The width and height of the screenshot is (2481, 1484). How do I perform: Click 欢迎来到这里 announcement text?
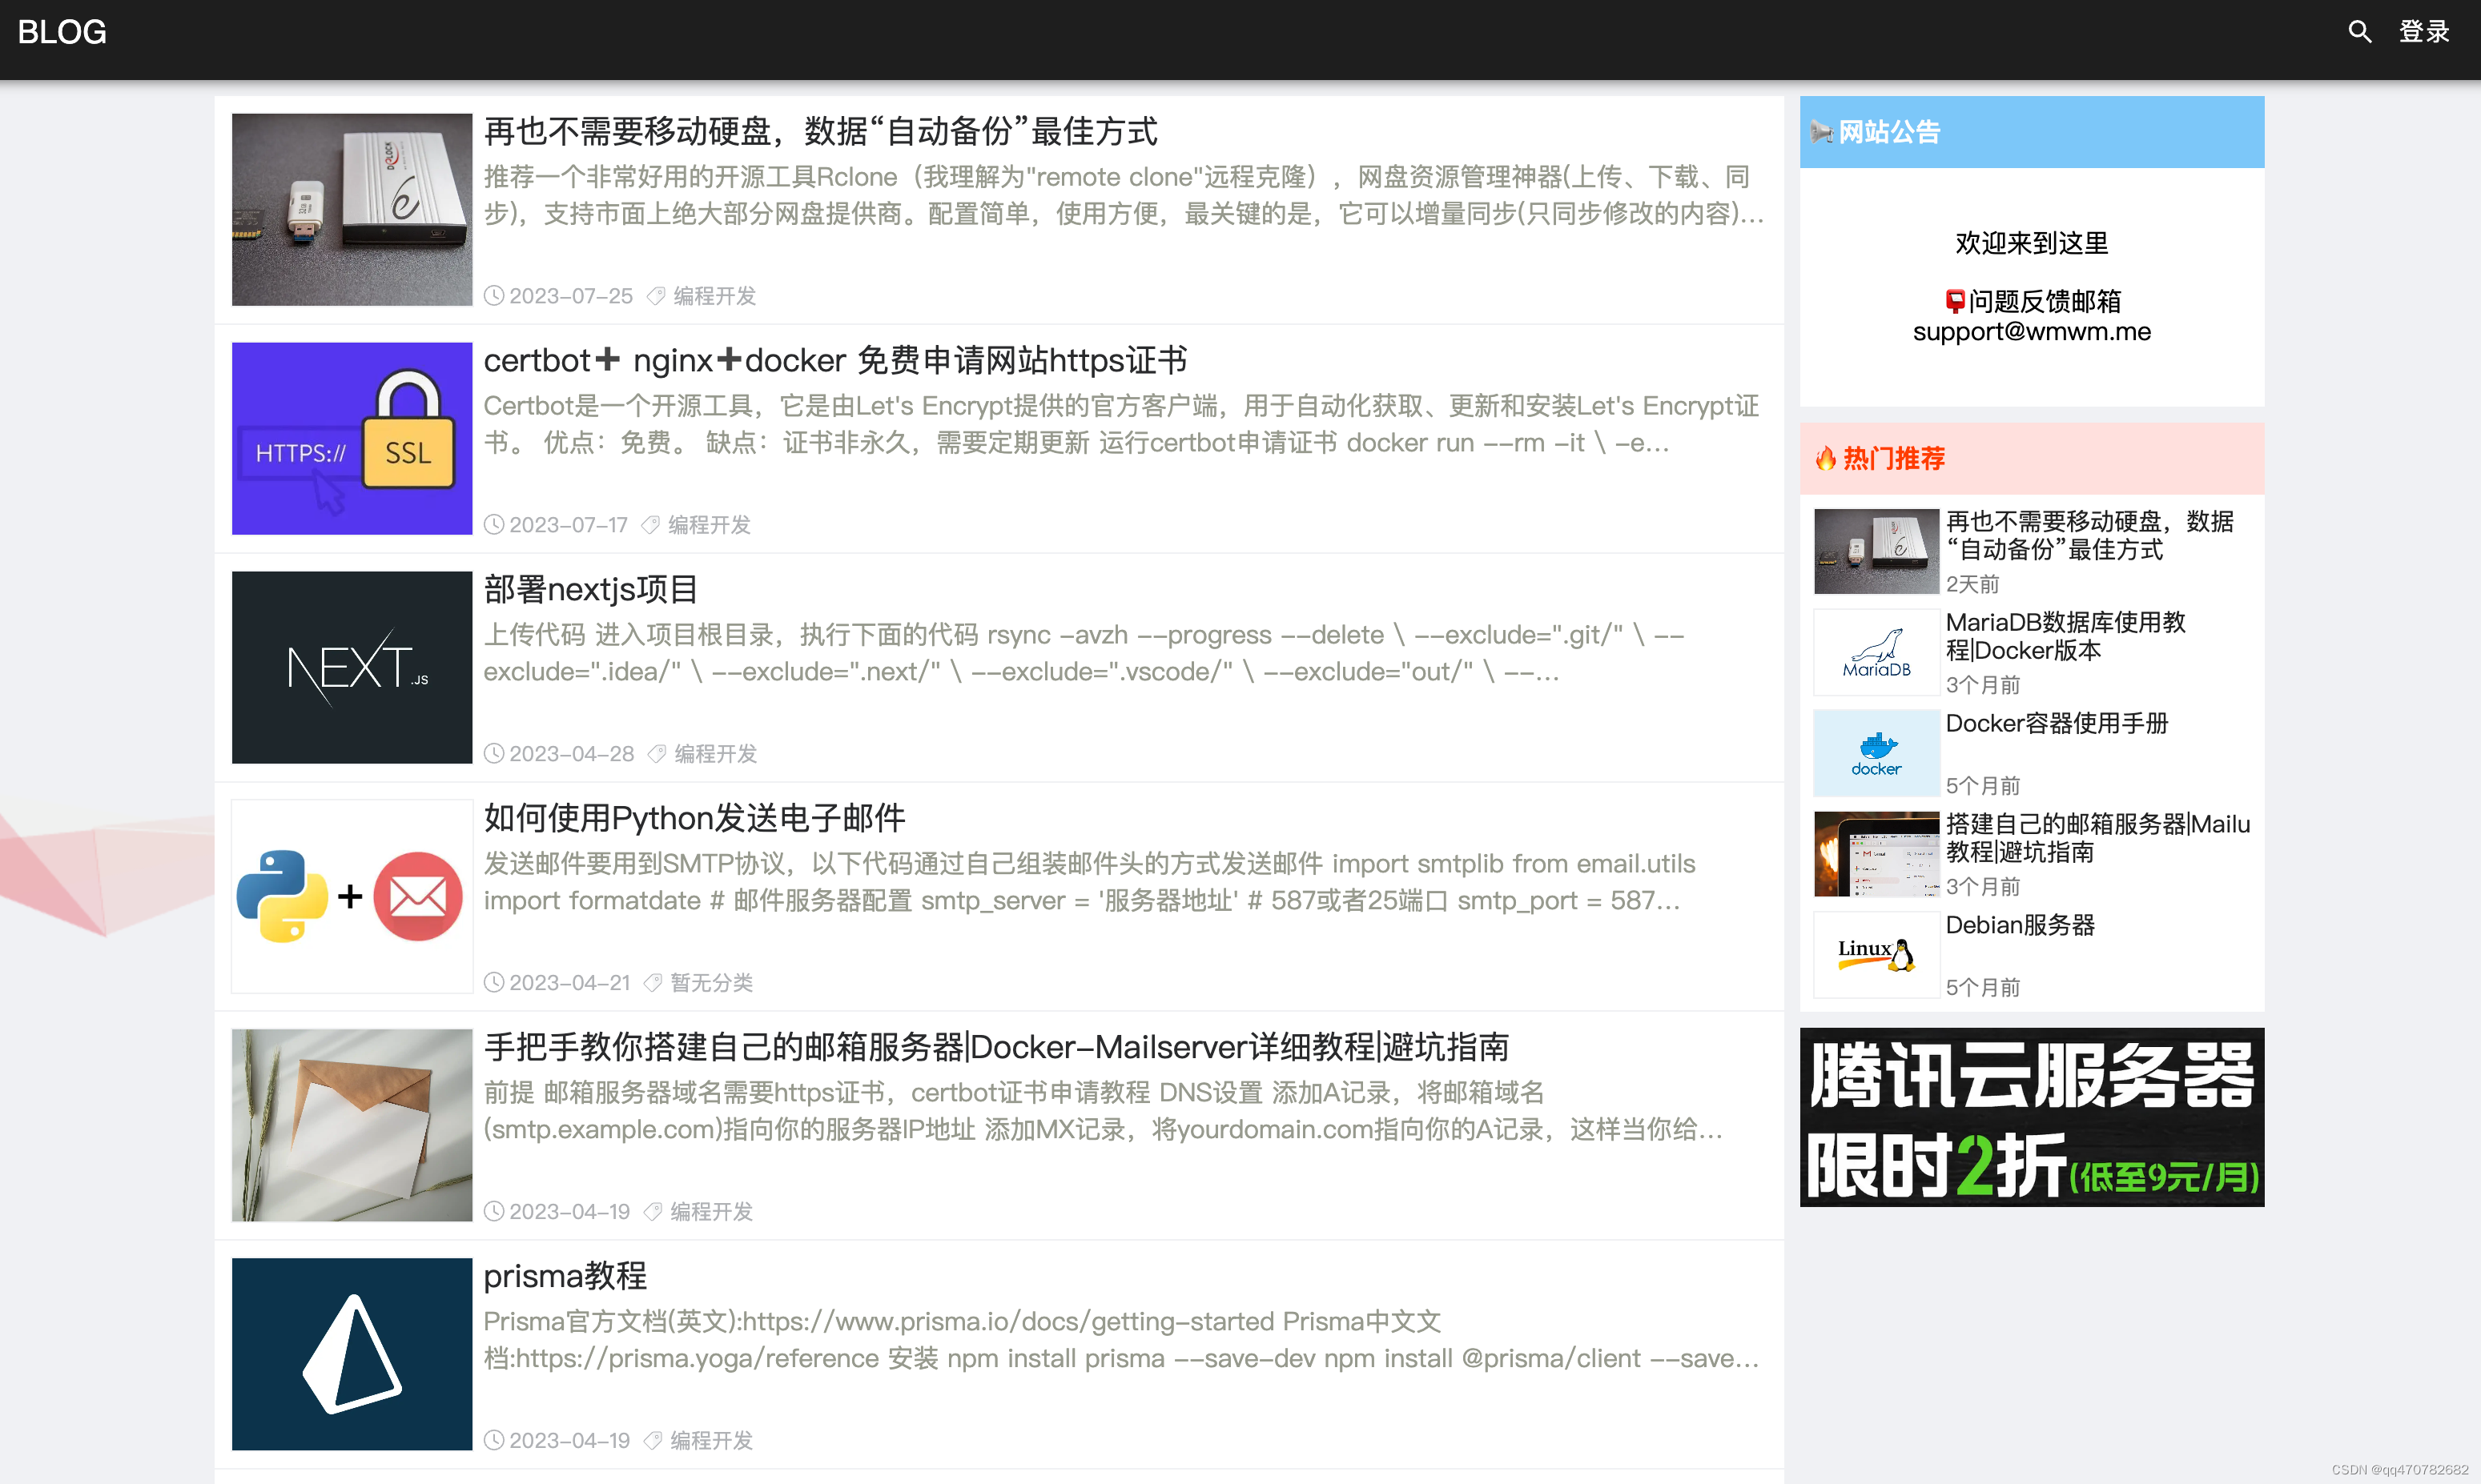coord(2032,243)
